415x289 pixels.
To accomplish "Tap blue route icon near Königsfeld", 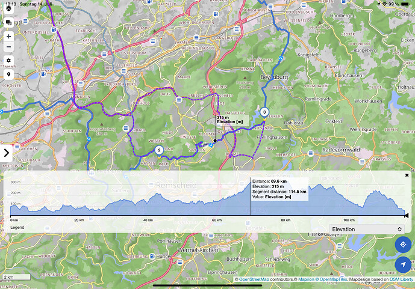I will click(x=281, y=58).
